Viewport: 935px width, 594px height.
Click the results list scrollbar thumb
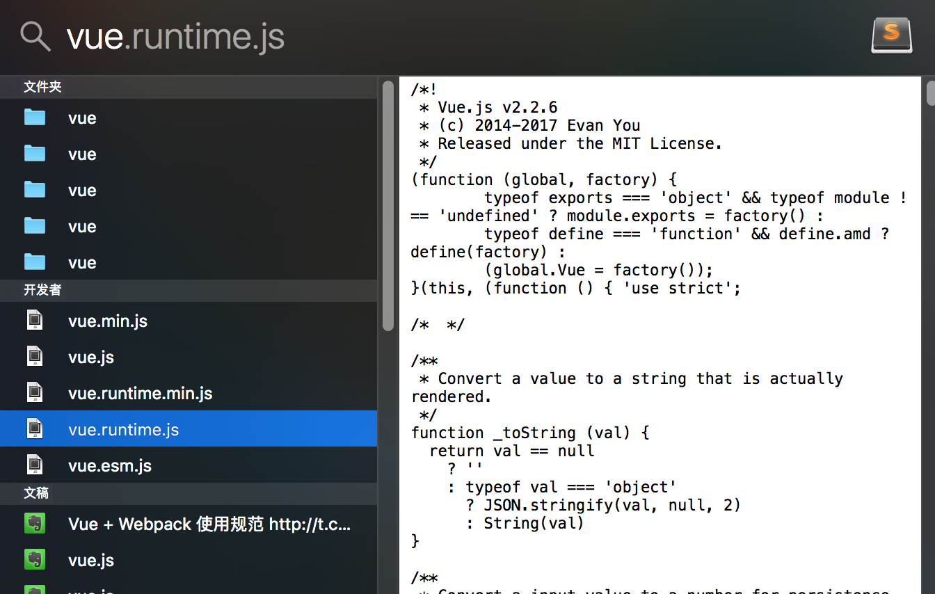[388, 206]
